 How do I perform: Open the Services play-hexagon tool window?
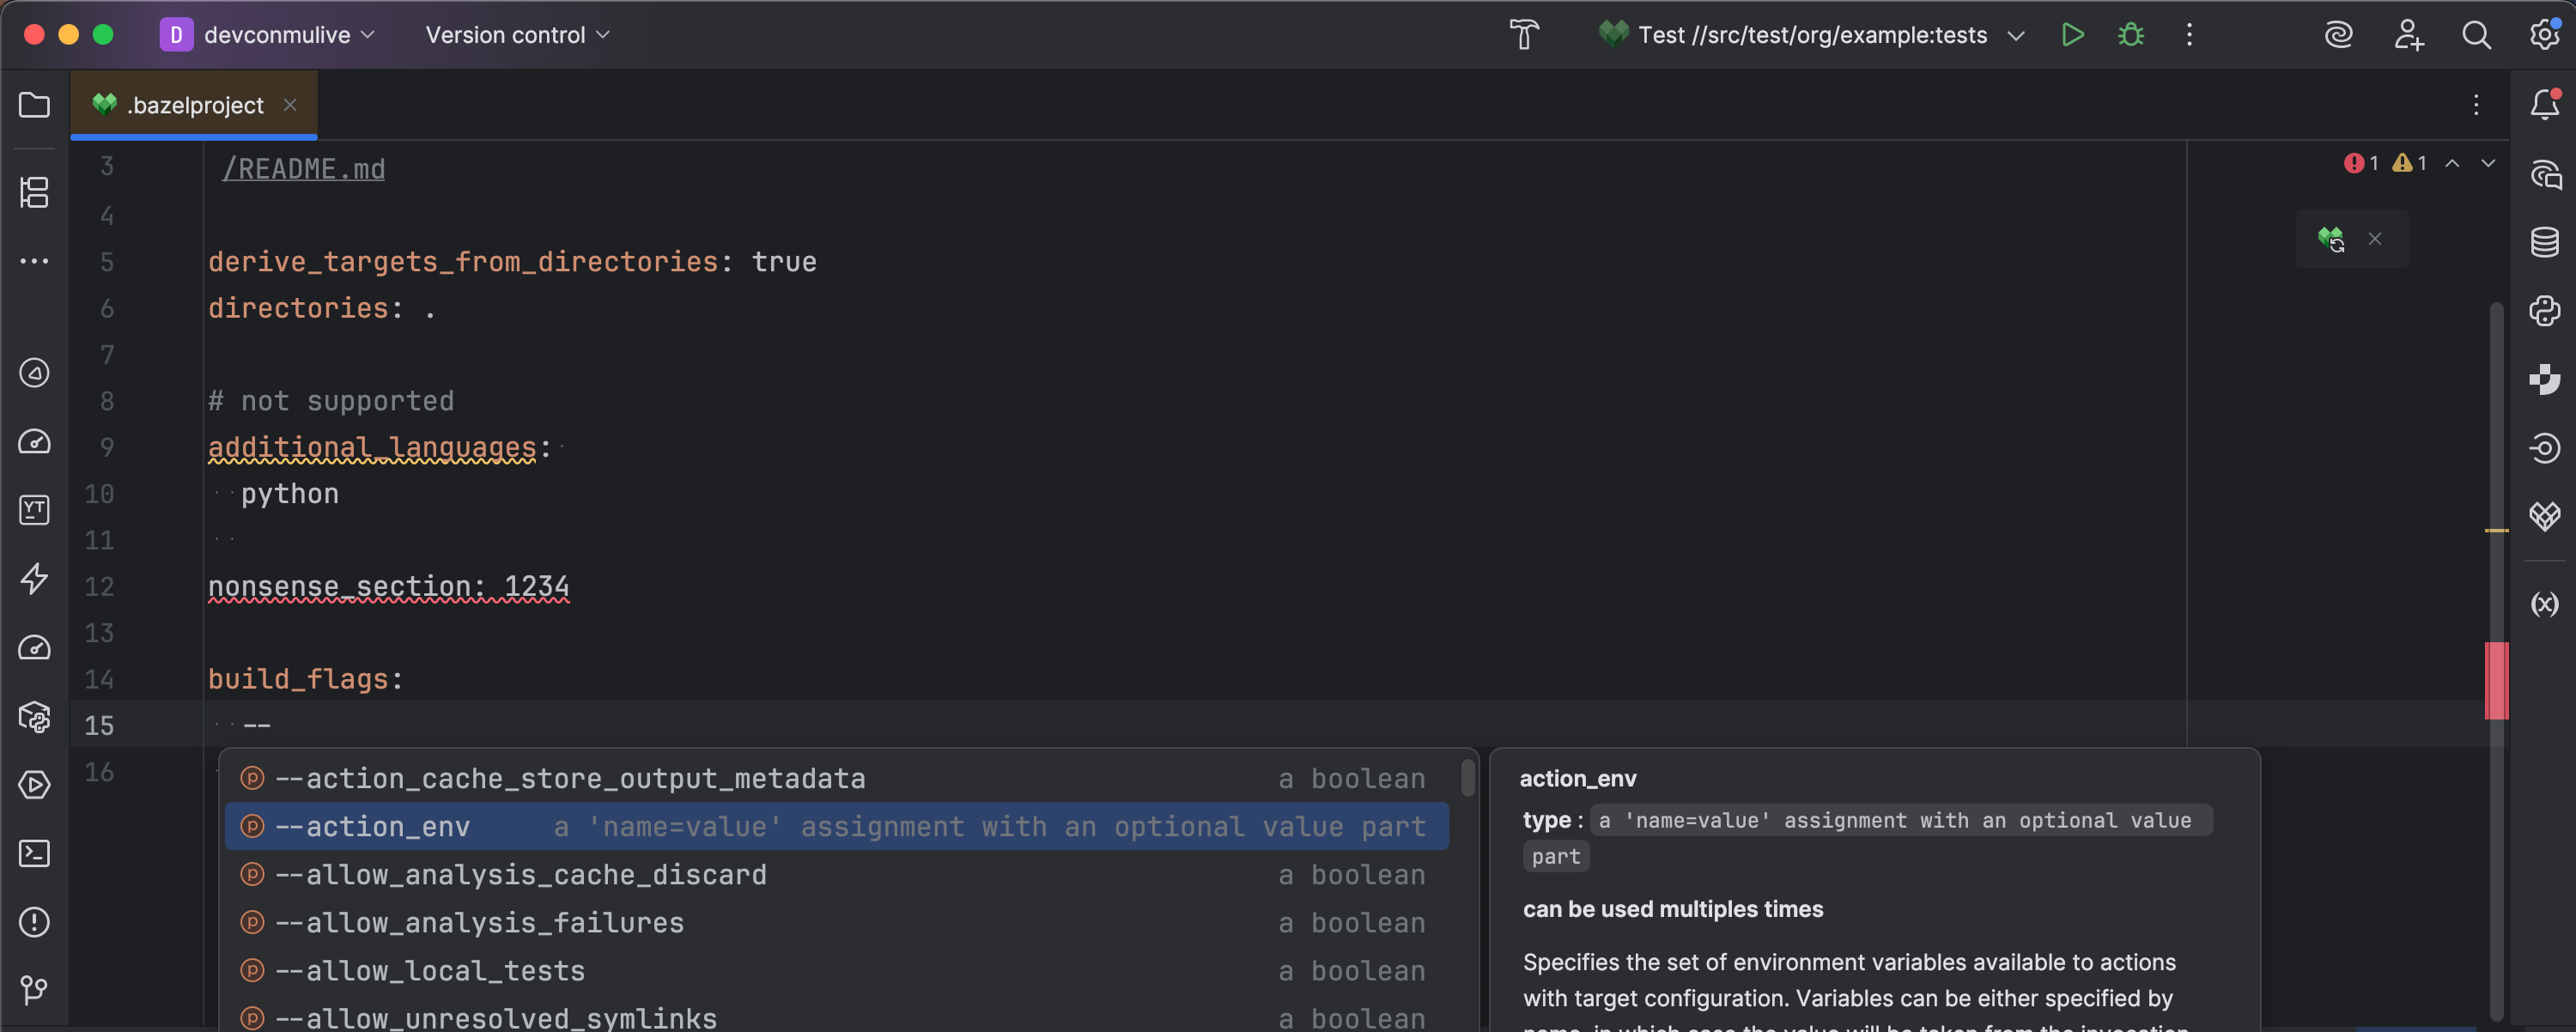(x=34, y=785)
